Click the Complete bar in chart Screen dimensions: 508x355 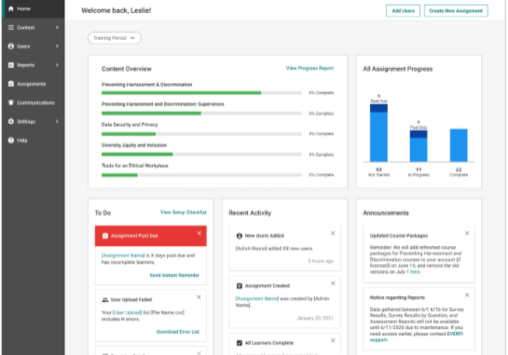click(x=459, y=145)
